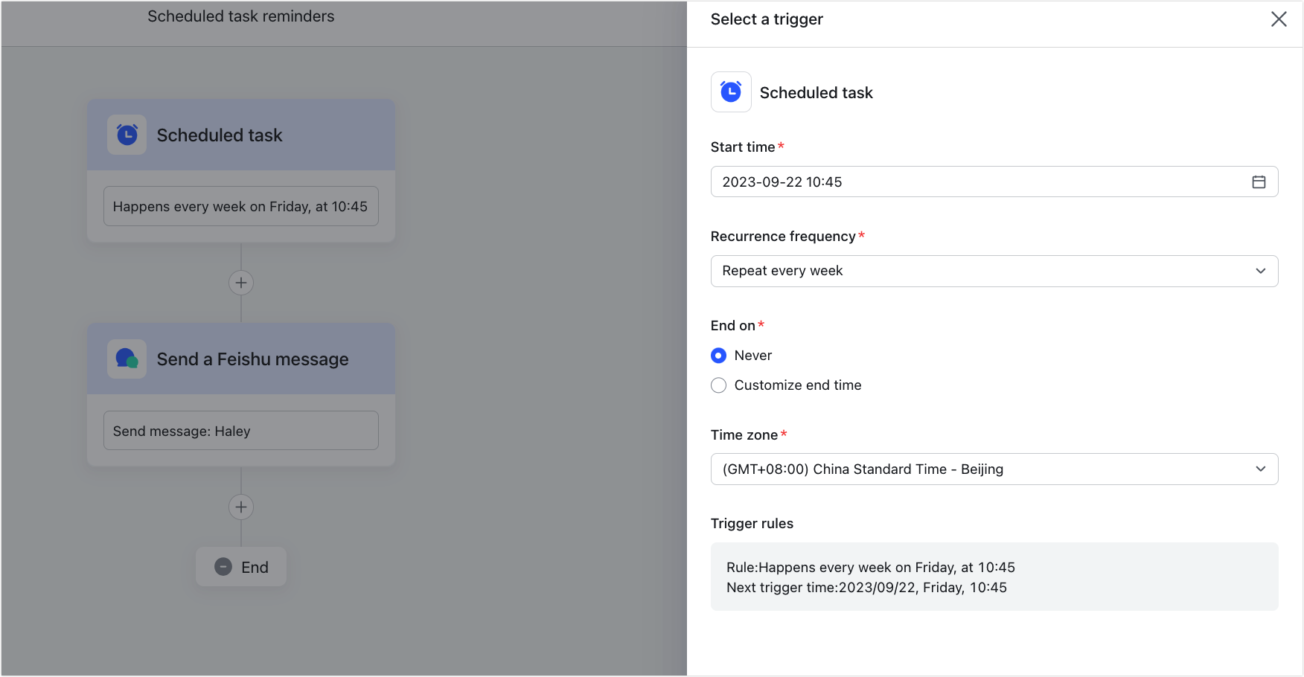Click the 'Select a trigger' panel heading

point(767,19)
